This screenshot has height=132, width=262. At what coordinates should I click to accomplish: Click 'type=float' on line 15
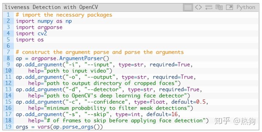pyautogui.click(x=150, y=102)
